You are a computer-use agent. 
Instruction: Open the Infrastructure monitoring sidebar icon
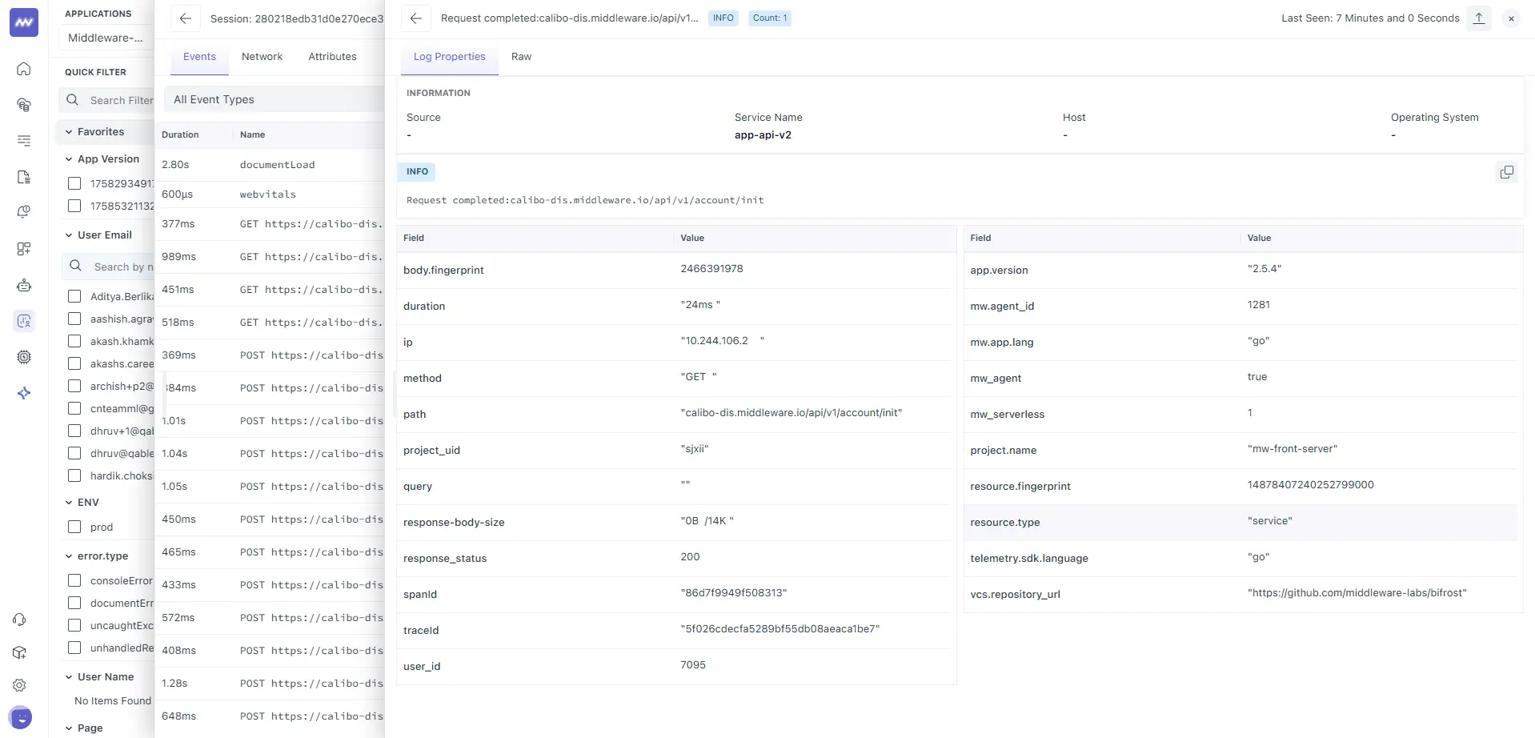point(24,105)
